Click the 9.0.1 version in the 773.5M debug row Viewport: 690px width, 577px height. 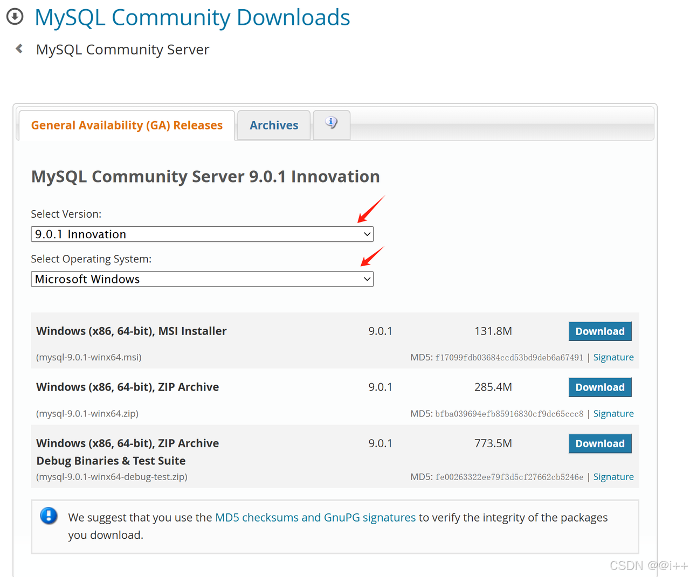coord(381,443)
